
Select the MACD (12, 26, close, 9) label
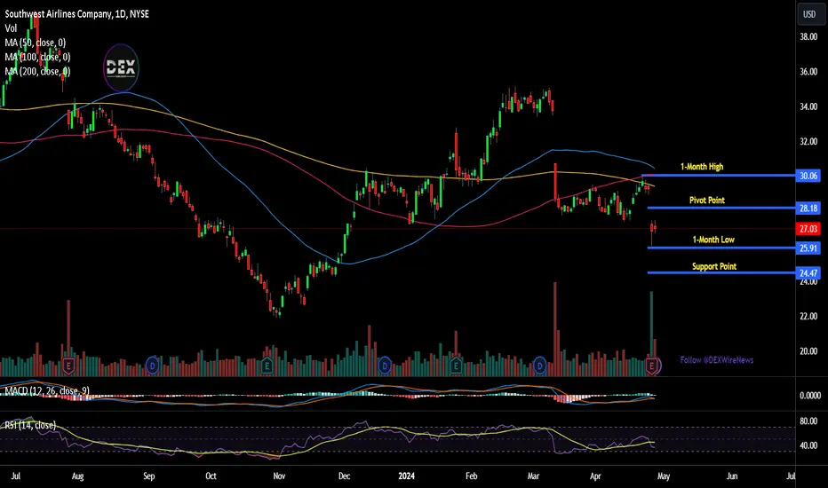tap(47, 391)
